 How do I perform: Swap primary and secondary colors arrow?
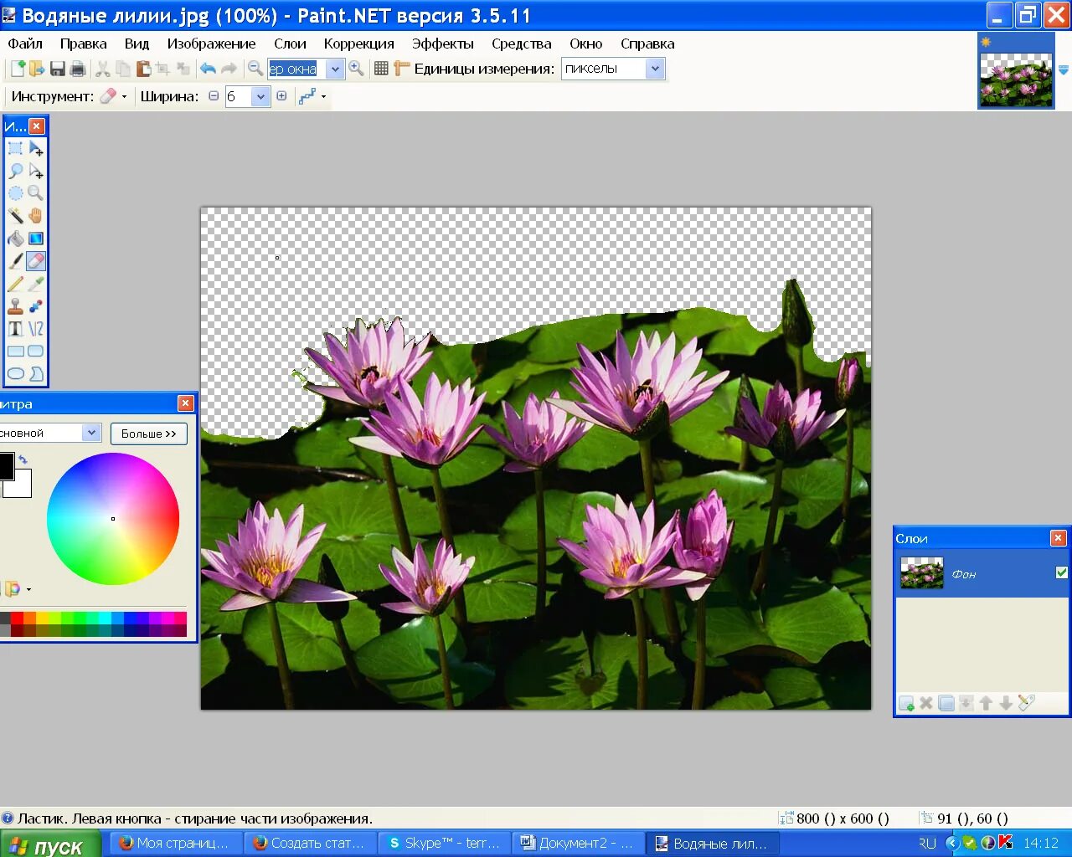(x=23, y=459)
